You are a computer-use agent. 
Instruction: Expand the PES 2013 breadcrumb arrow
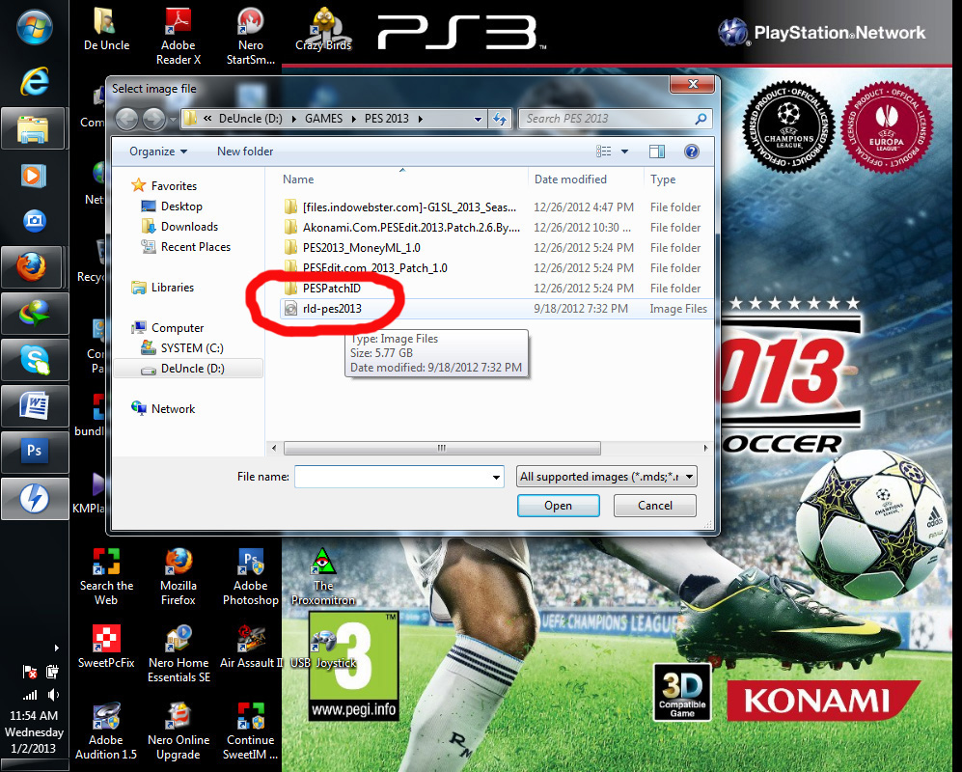tap(421, 119)
